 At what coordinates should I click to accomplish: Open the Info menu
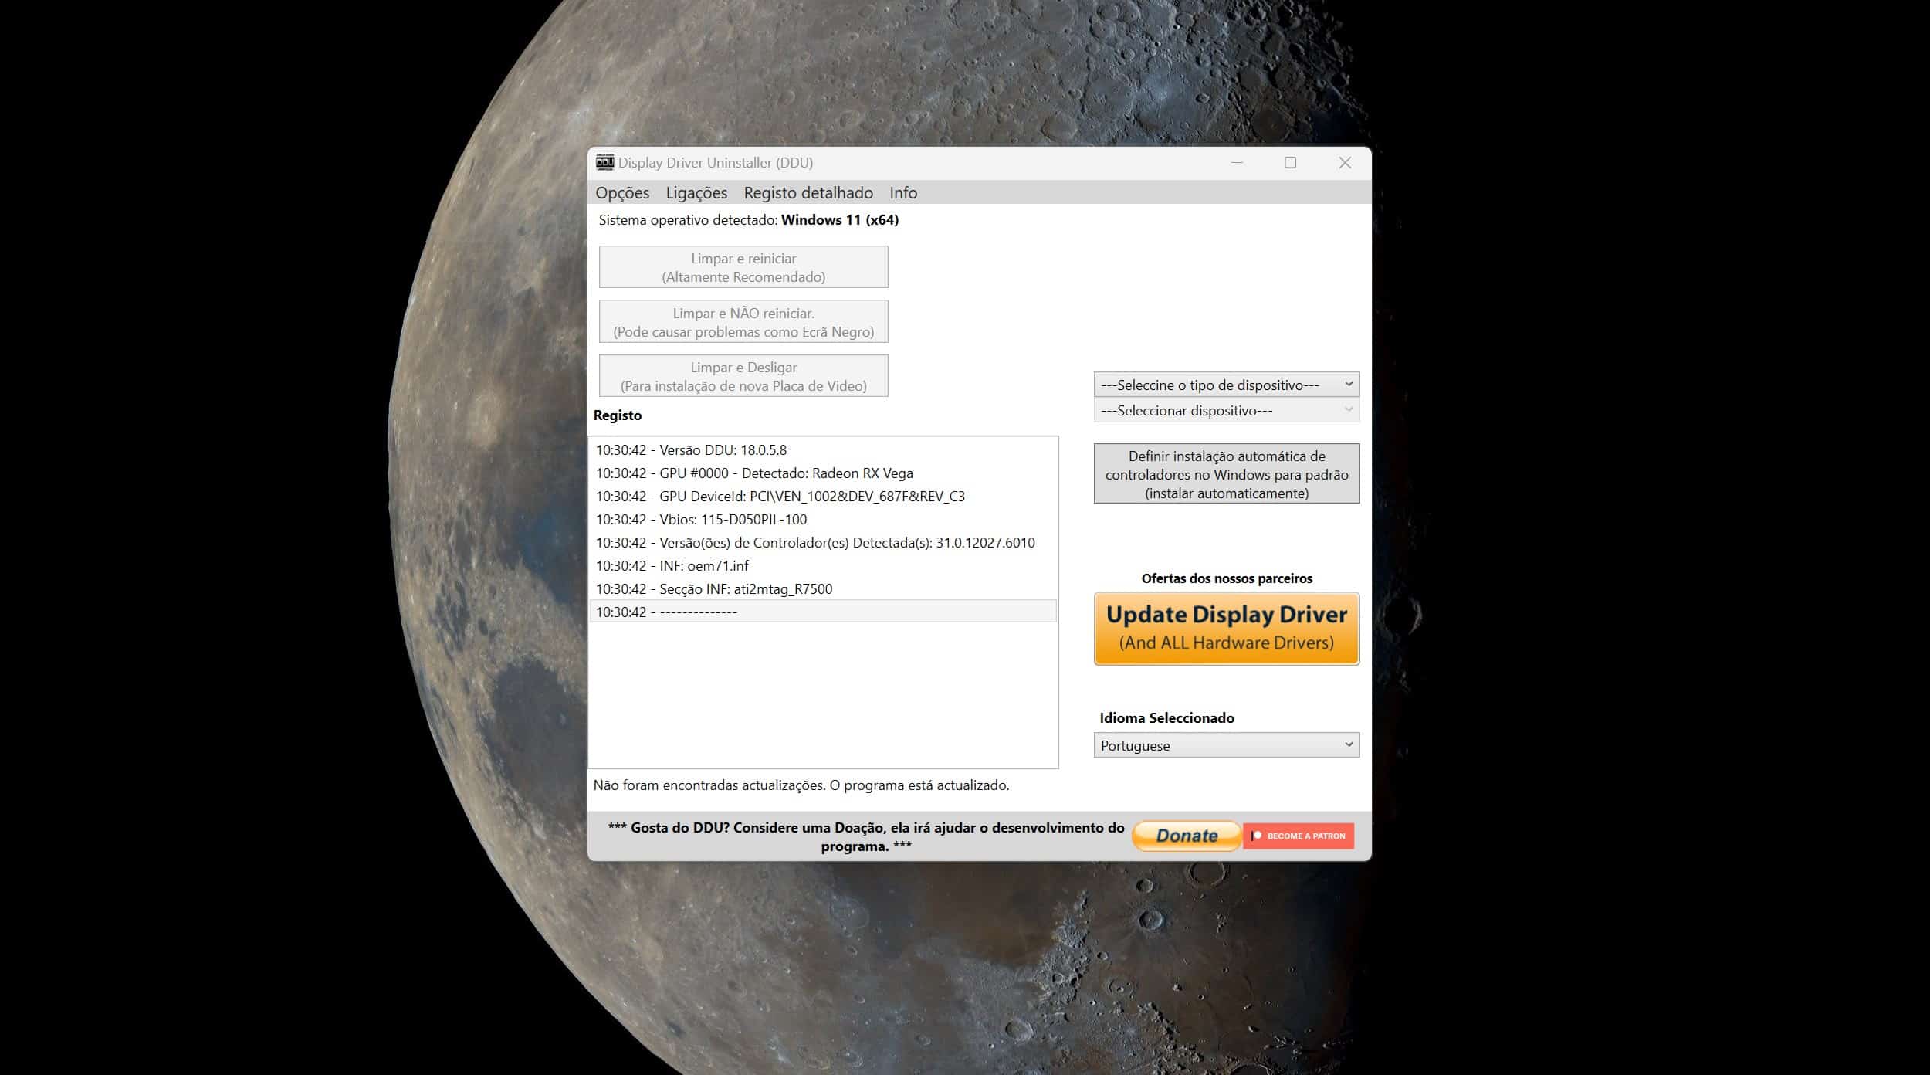pyautogui.click(x=903, y=193)
